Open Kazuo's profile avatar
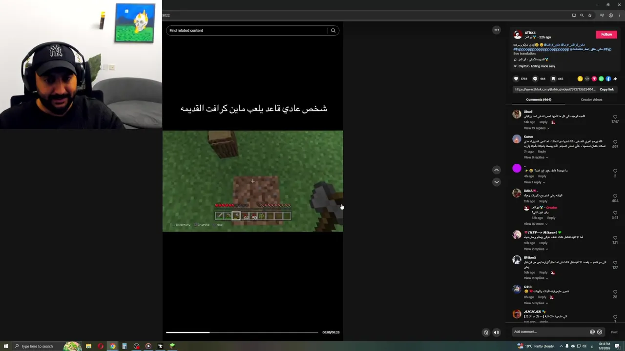Screen dimensions: 625x351 (517, 139)
